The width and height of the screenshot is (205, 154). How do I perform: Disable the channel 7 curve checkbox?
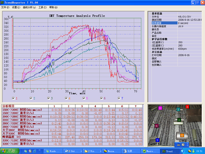(x=119, y=98)
